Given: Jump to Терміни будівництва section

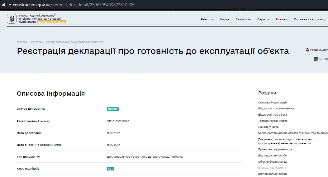Looking at the screenshot, I should 273,121.
